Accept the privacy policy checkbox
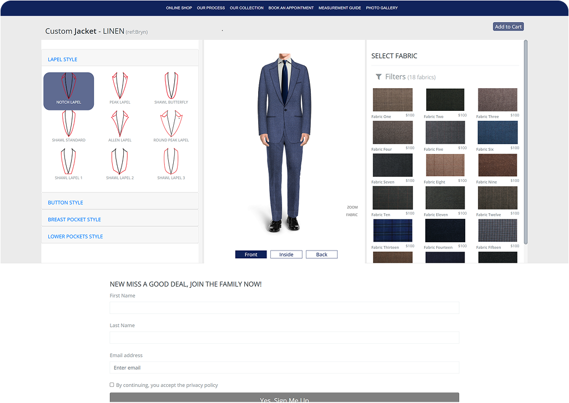Image resolution: width=569 pixels, height=403 pixels. [x=112, y=385]
